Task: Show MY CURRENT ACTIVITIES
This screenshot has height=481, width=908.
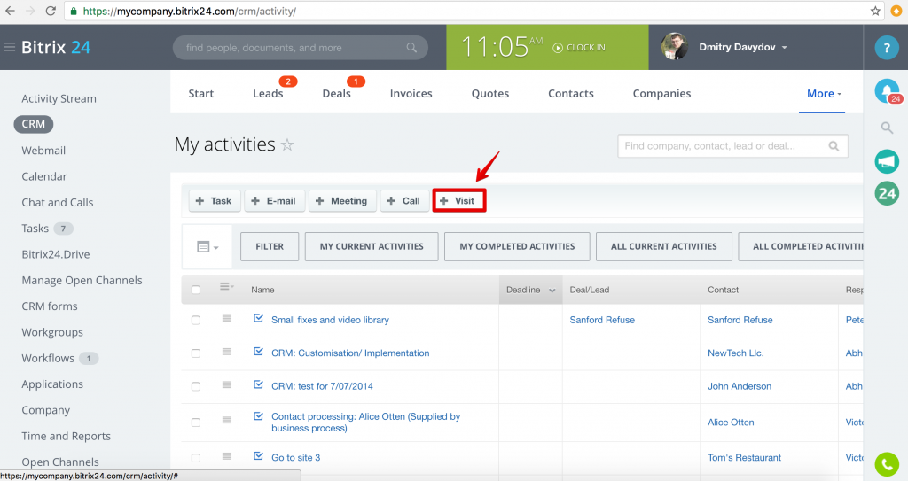Action: [372, 246]
